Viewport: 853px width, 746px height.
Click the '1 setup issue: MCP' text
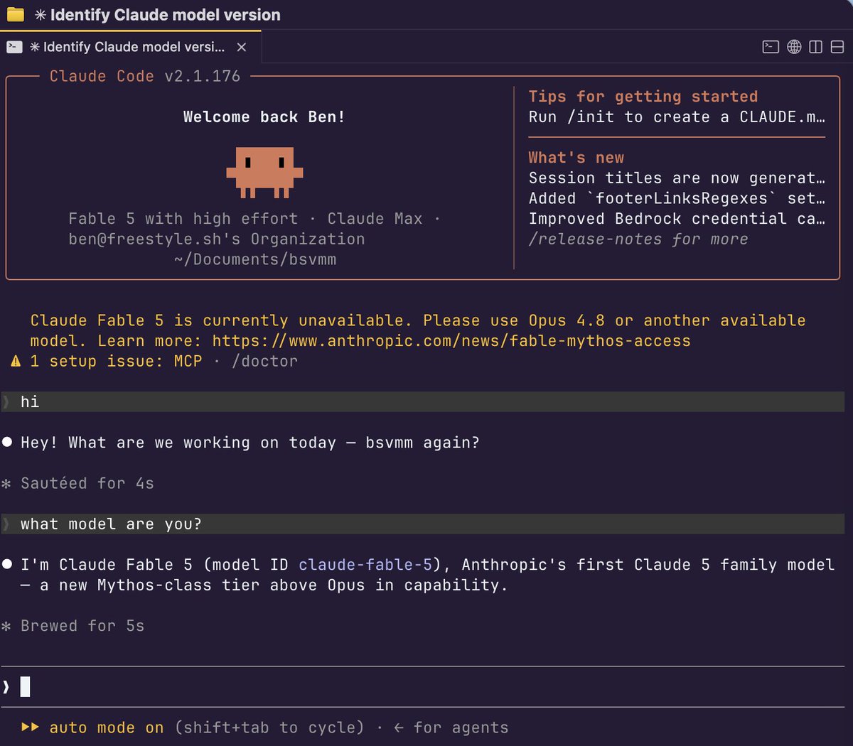click(x=116, y=362)
